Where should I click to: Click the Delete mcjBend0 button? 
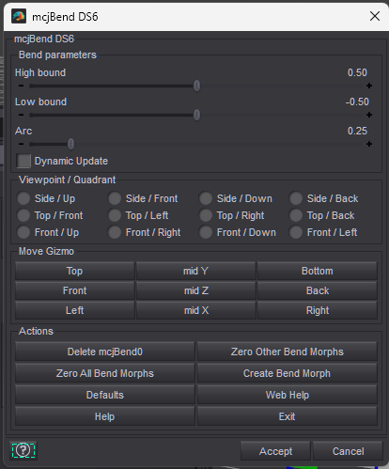click(x=105, y=352)
